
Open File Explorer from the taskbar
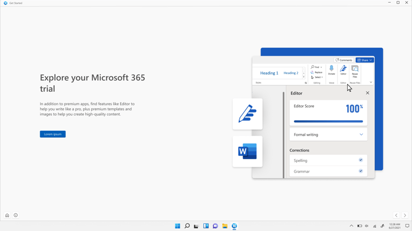[225, 226]
